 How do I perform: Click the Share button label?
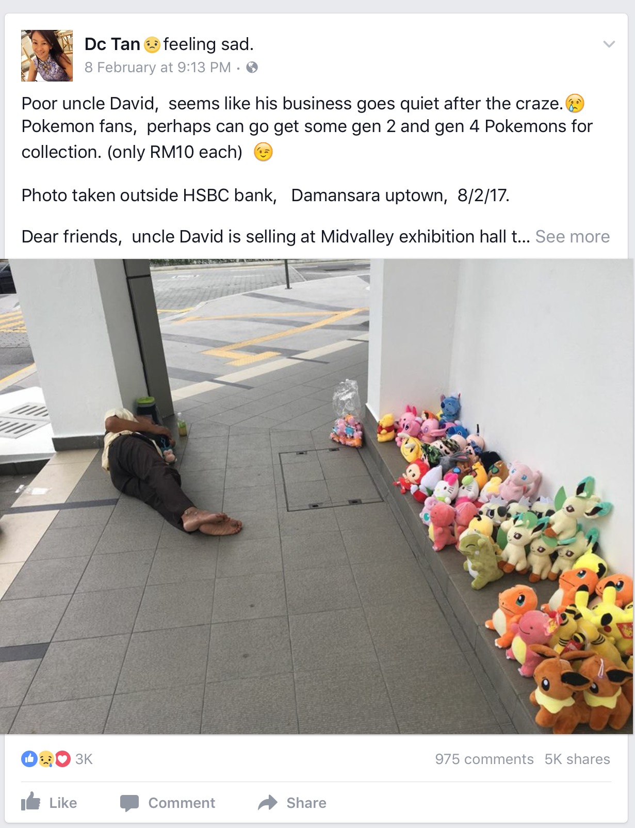306,803
